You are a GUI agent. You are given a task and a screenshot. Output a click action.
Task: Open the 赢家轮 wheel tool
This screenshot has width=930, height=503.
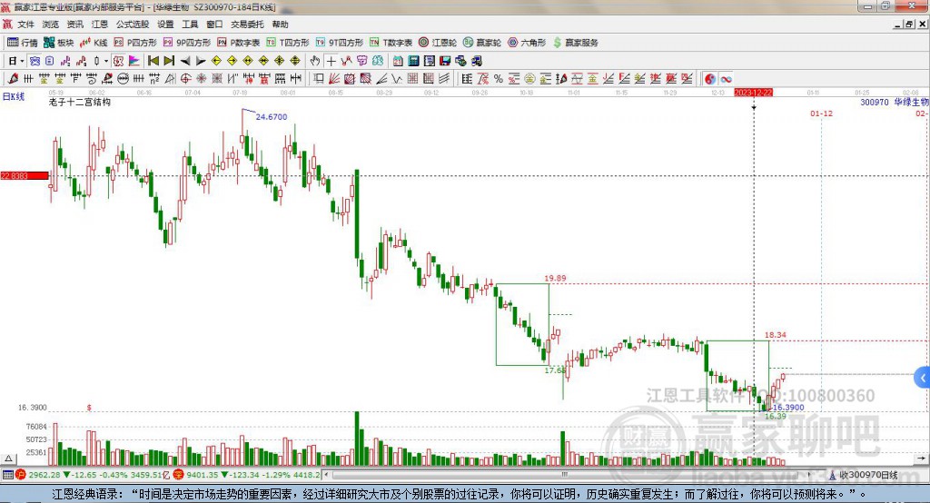482,42
